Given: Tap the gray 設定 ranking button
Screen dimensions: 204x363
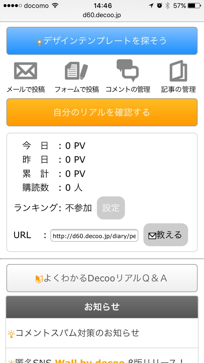Looking at the screenshot, I should (x=111, y=208).
